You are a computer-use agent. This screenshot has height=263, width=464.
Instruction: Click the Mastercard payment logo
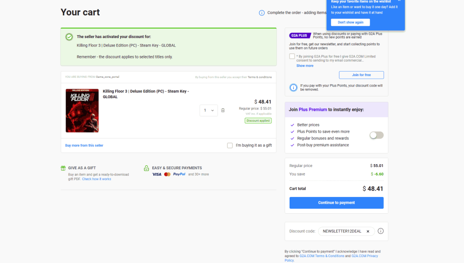click(x=167, y=174)
